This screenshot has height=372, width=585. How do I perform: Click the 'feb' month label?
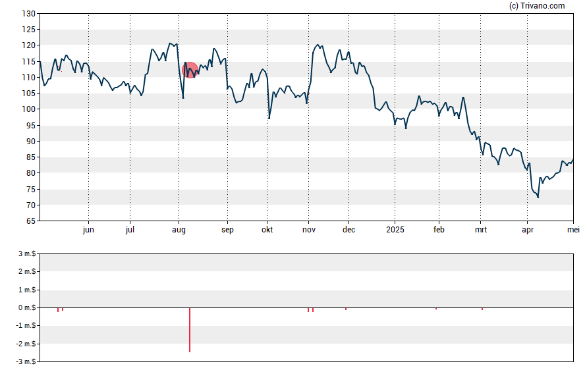pyautogui.click(x=439, y=230)
